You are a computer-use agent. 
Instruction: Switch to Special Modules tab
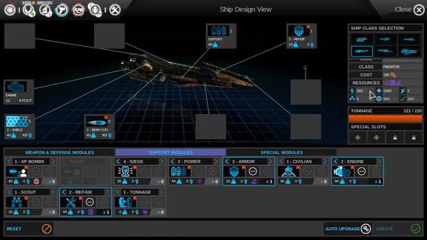(282, 153)
